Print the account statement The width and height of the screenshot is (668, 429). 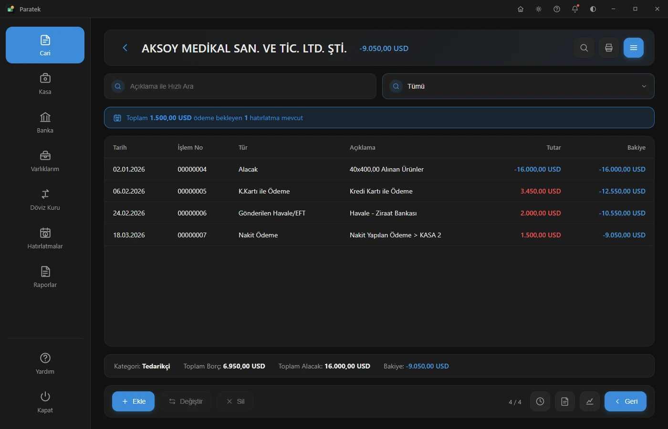(x=609, y=48)
